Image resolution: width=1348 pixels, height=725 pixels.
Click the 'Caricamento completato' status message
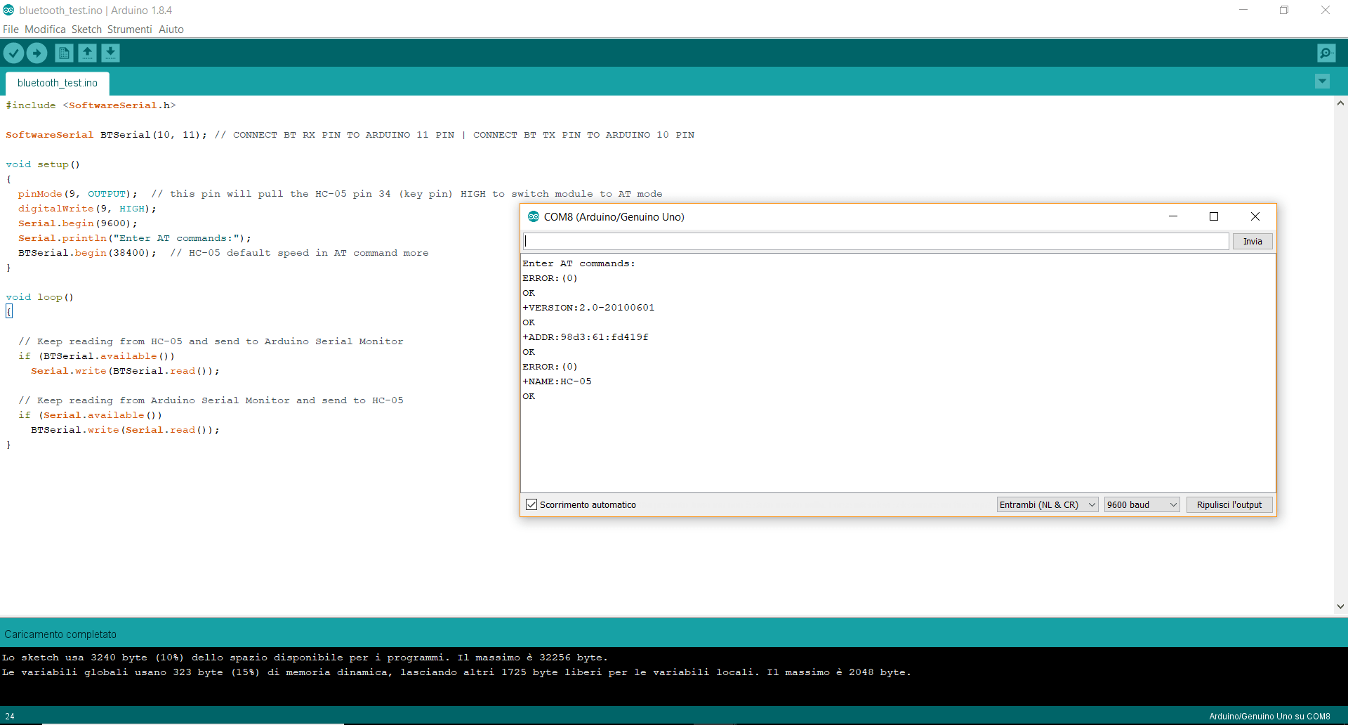(x=60, y=634)
